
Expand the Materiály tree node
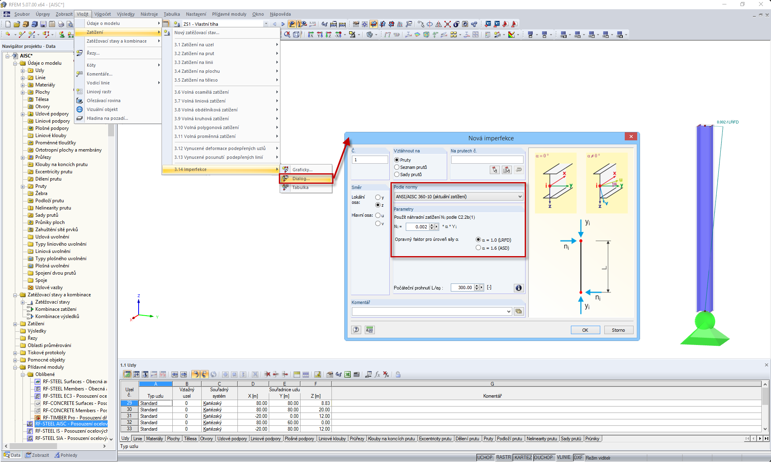[x=23, y=85]
